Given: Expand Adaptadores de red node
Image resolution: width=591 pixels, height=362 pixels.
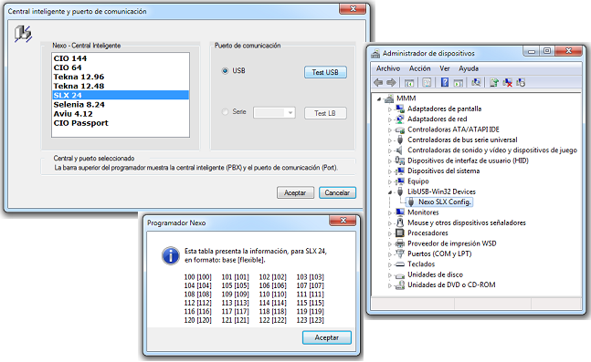Looking at the screenshot, I should (390, 119).
